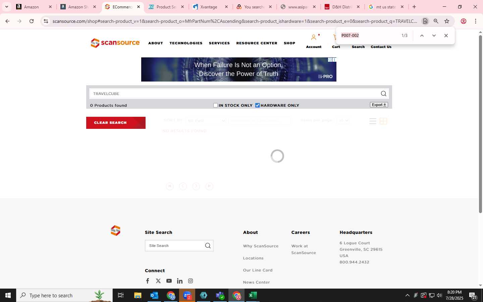
Task: Click the footer ScanSource logo
Action: click(115, 231)
